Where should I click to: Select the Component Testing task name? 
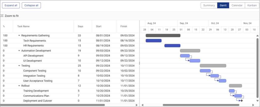35,71
